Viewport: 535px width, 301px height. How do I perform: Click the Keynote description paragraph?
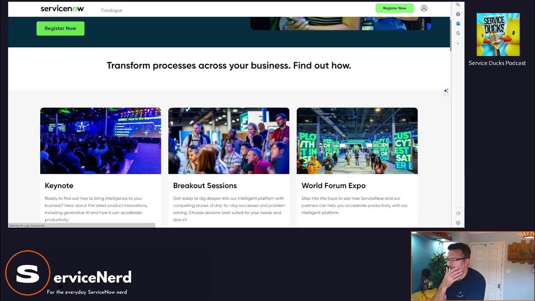pyautogui.click(x=96, y=209)
